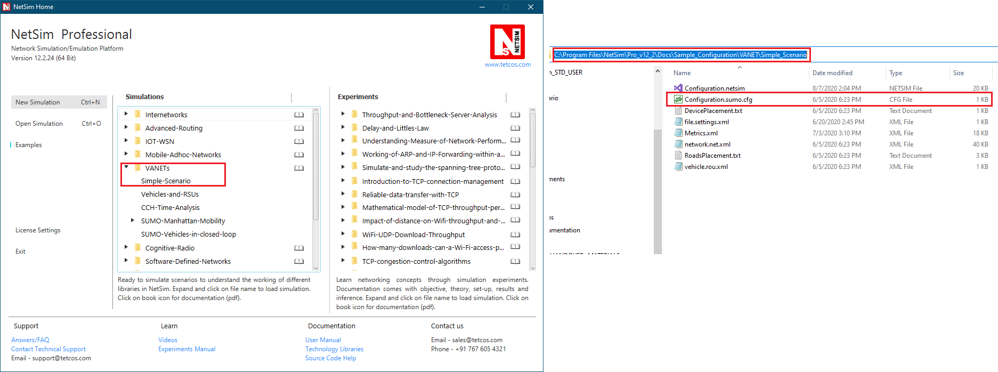Select RoadsPlacement.txt file icon in Explorer
998x372 pixels.
click(x=678, y=155)
